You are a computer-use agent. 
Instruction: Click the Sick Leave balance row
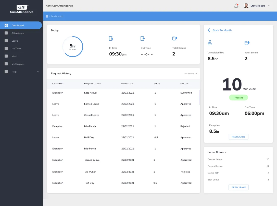238,180
